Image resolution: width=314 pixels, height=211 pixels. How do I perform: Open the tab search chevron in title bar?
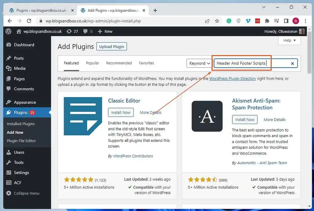click(x=264, y=7)
